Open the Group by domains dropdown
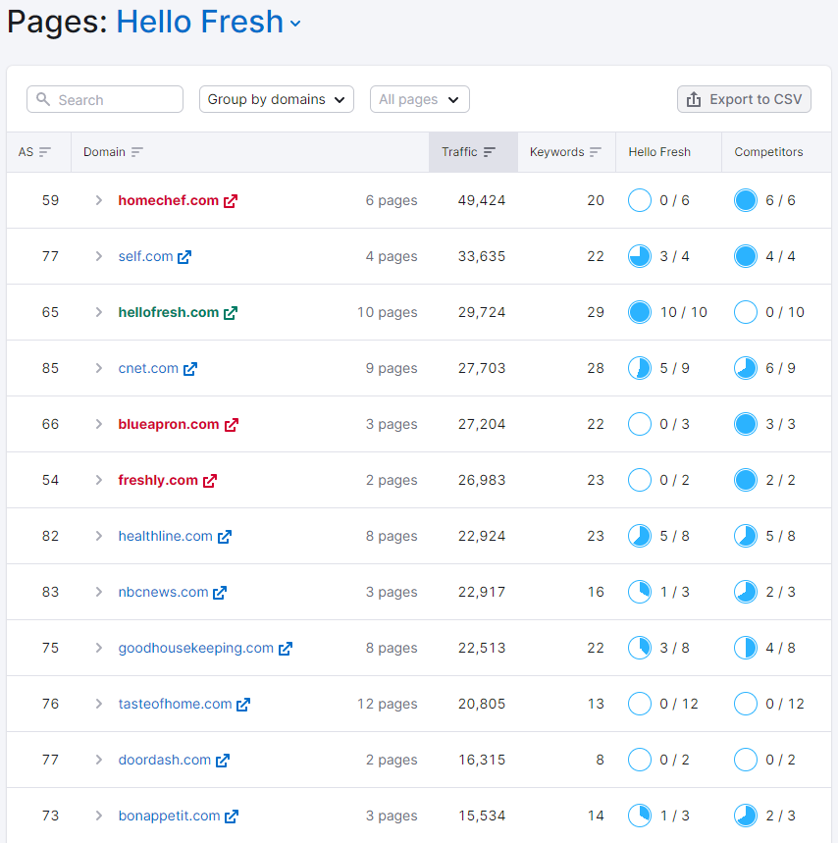The height and width of the screenshot is (843, 838). point(276,99)
